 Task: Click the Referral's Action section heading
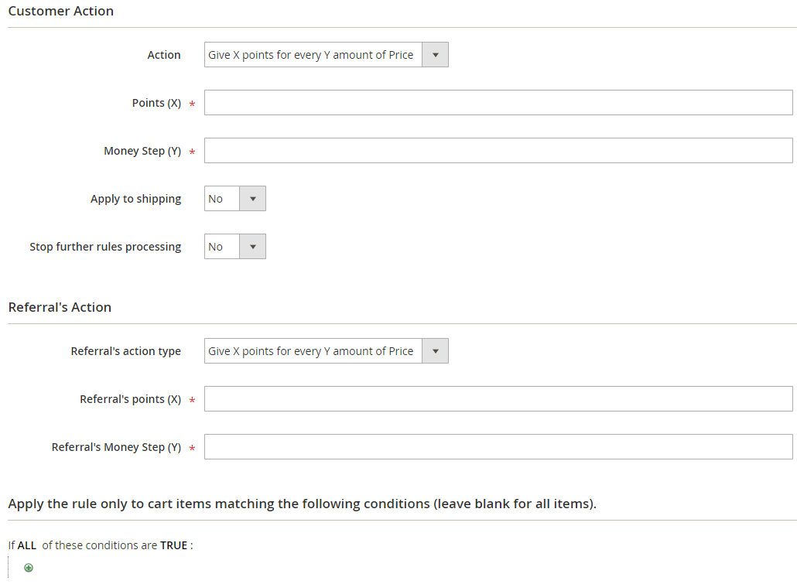tap(60, 307)
